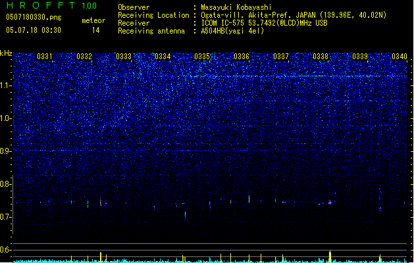
Task: Click the 0334 time marker
Action: point(163,57)
